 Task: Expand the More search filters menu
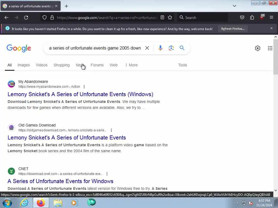(x=131, y=65)
